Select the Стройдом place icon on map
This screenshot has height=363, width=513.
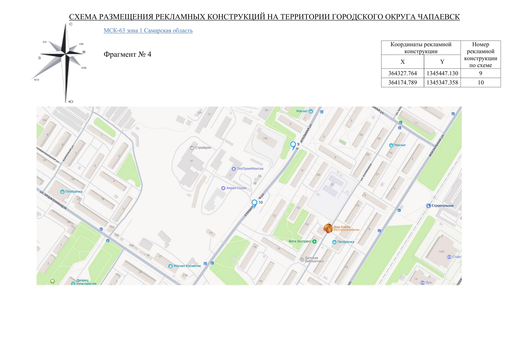point(192,148)
